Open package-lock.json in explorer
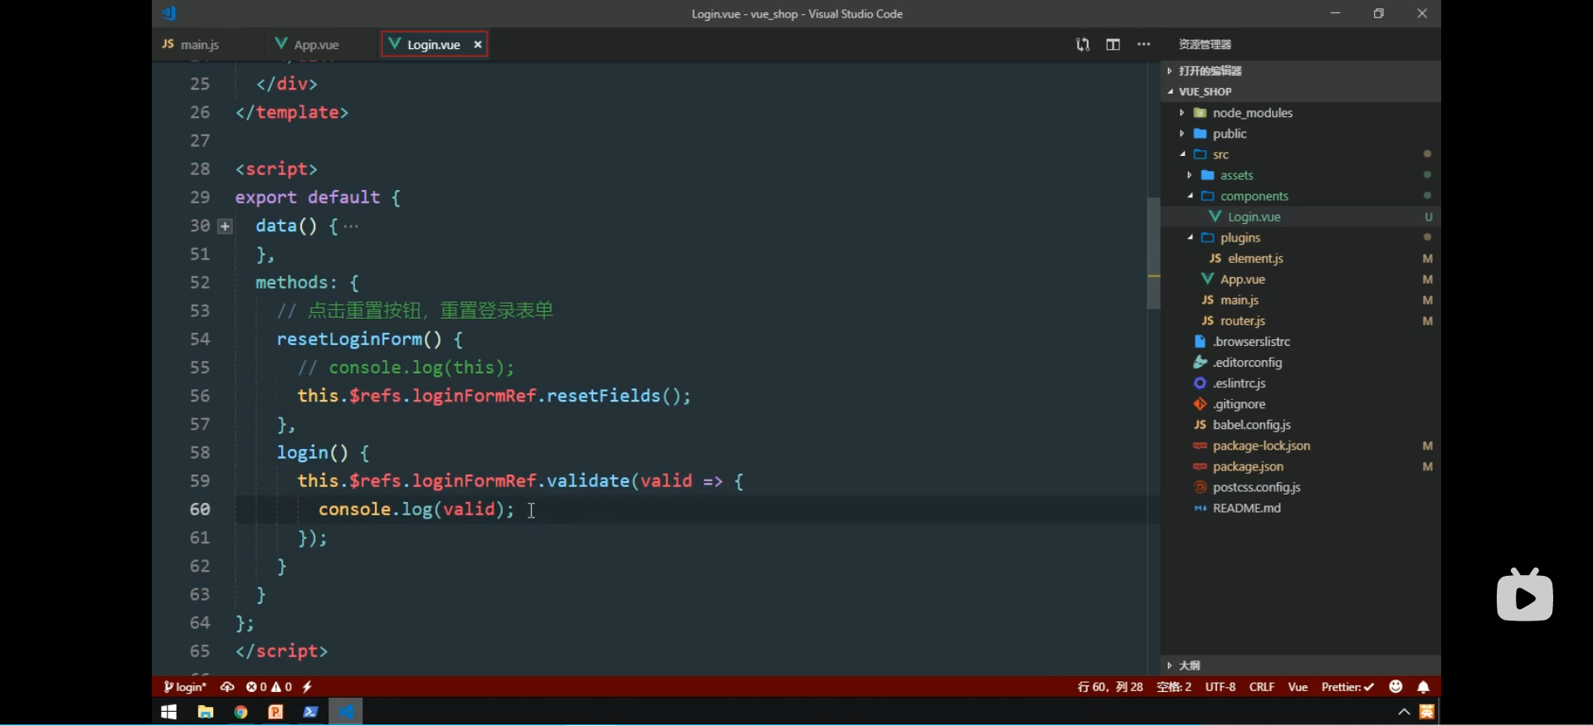This screenshot has height=726, width=1593. click(1300, 446)
